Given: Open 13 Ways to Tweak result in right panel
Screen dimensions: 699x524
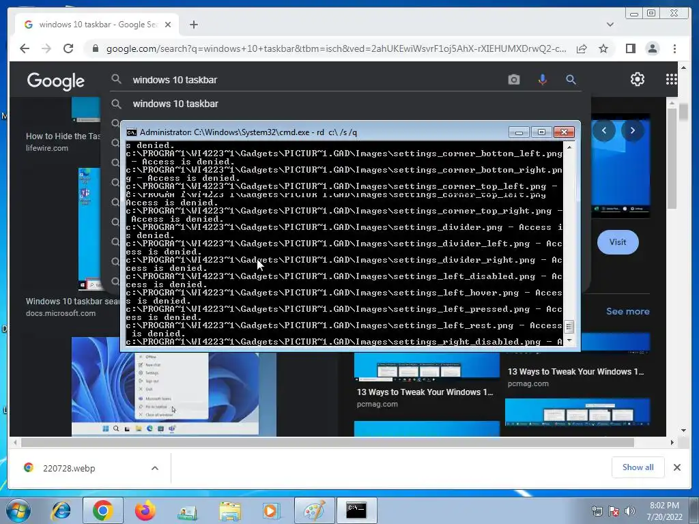Looking at the screenshot, I should pos(575,372).
